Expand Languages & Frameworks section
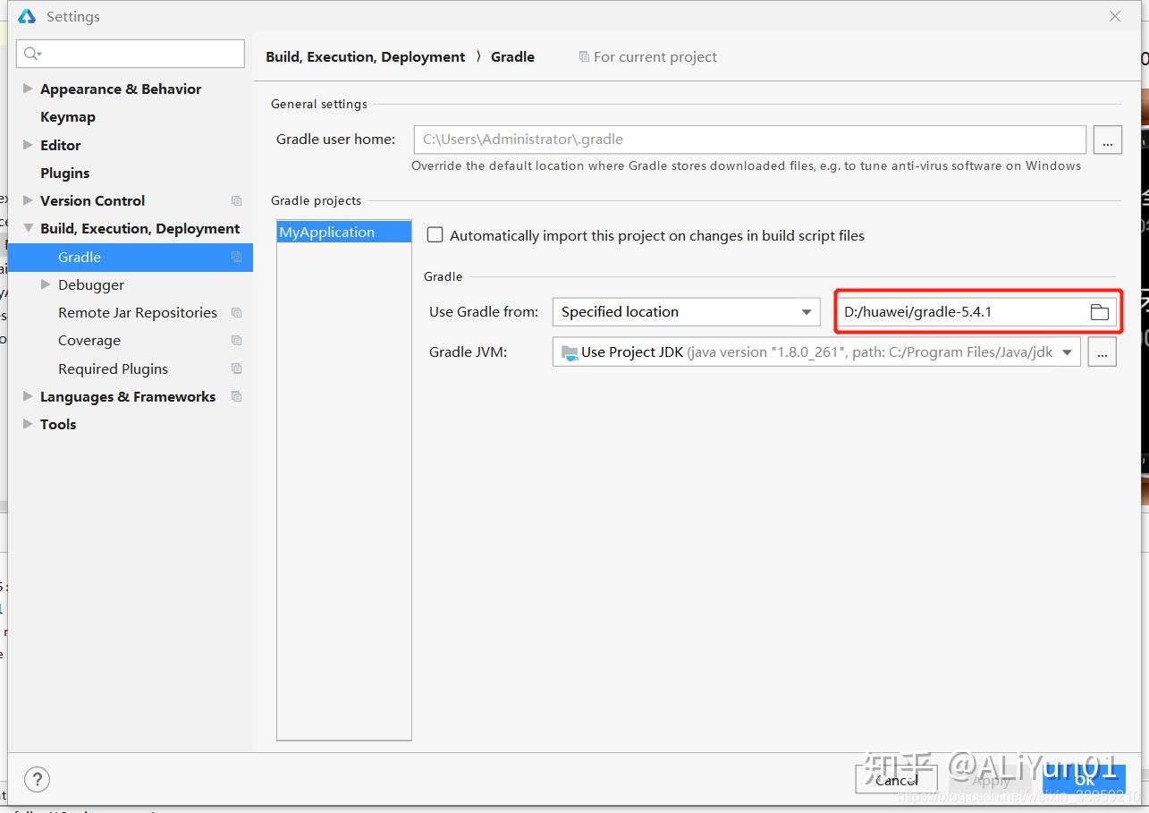1149x813 pixels. (28, 396)
